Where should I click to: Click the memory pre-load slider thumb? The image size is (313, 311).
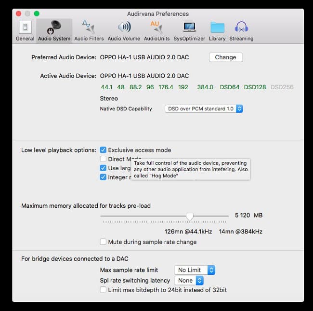189,216
